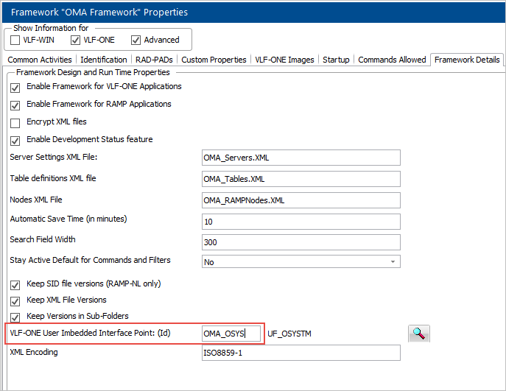Uncheck Keep Versions in Sub-Folders

point(15,317)
